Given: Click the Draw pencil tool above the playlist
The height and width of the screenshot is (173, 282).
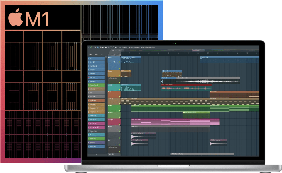Looking at the screenshot, I should (95, 47).
